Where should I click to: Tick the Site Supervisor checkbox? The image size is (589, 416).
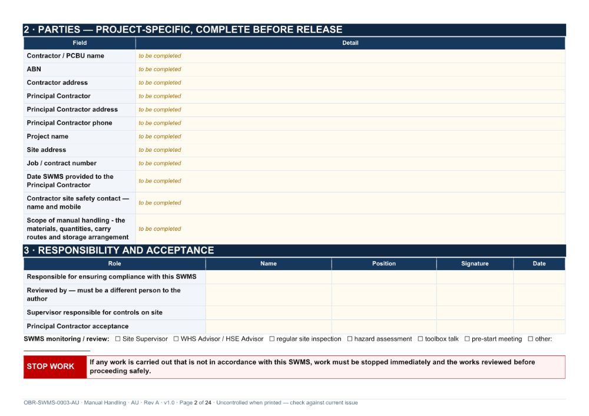point(118,339)
